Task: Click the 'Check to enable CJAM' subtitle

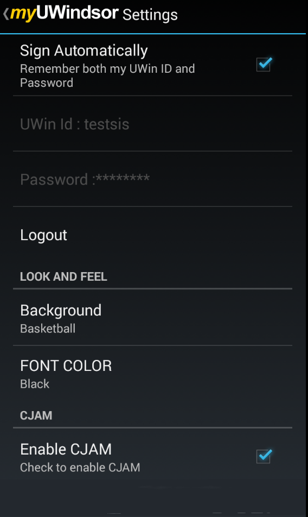Action: pyautogui.click(x=80, y=467)
